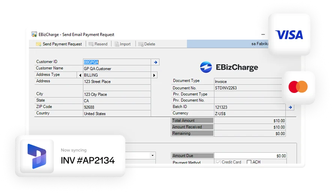Click the EBizCharge window title icon
This screenshot has height=194, width=334.
point(34,34)
